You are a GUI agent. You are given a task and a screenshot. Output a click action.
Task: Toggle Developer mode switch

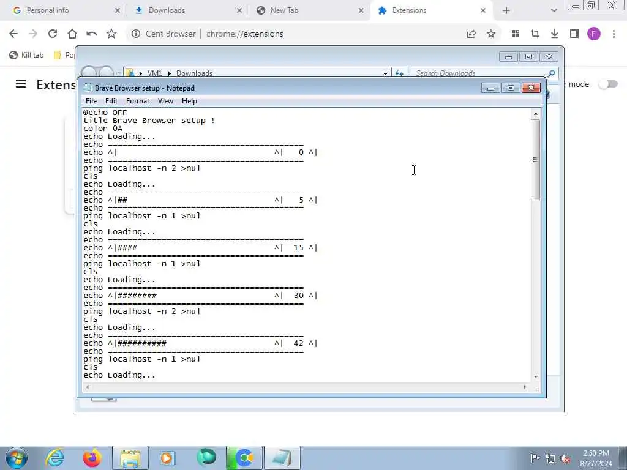coord(608,84)
